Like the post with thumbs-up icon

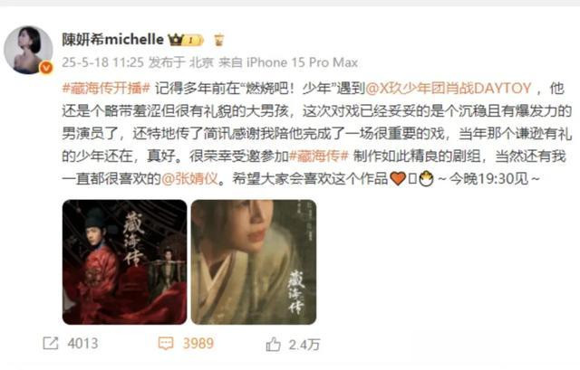click(x=274, y=344)
